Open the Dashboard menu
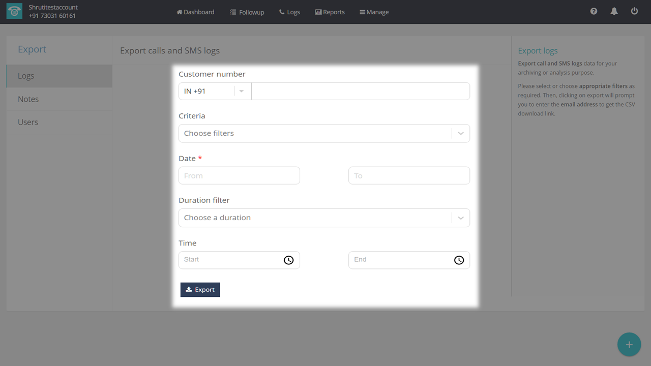The width and height of the screenshot is (651, 366). (195, 12)
